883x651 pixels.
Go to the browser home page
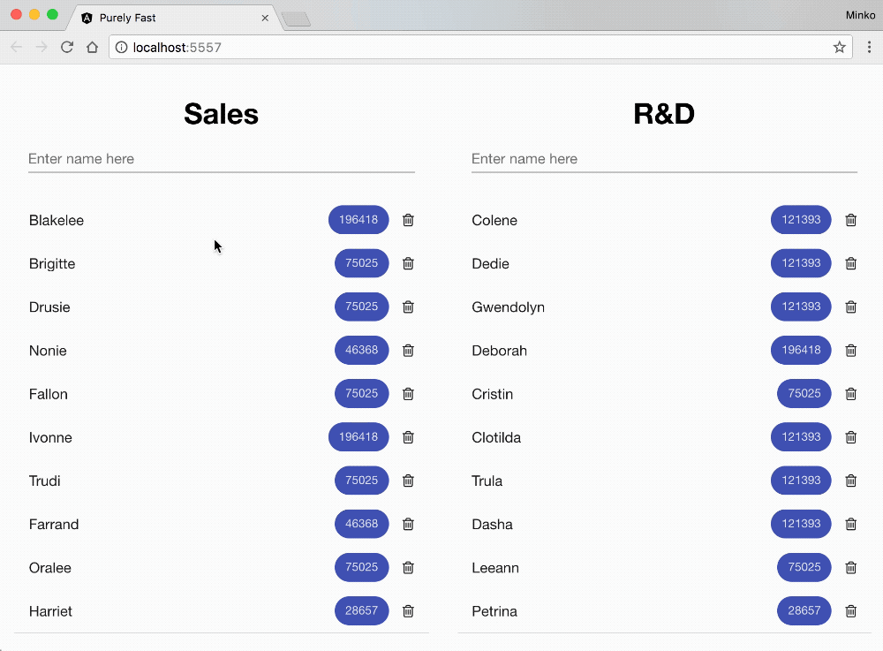coord(93,48)
